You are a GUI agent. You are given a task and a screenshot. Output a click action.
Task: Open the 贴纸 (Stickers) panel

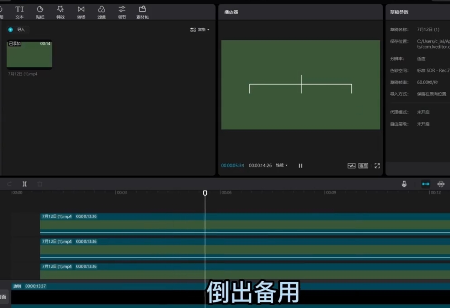[40, 12]
